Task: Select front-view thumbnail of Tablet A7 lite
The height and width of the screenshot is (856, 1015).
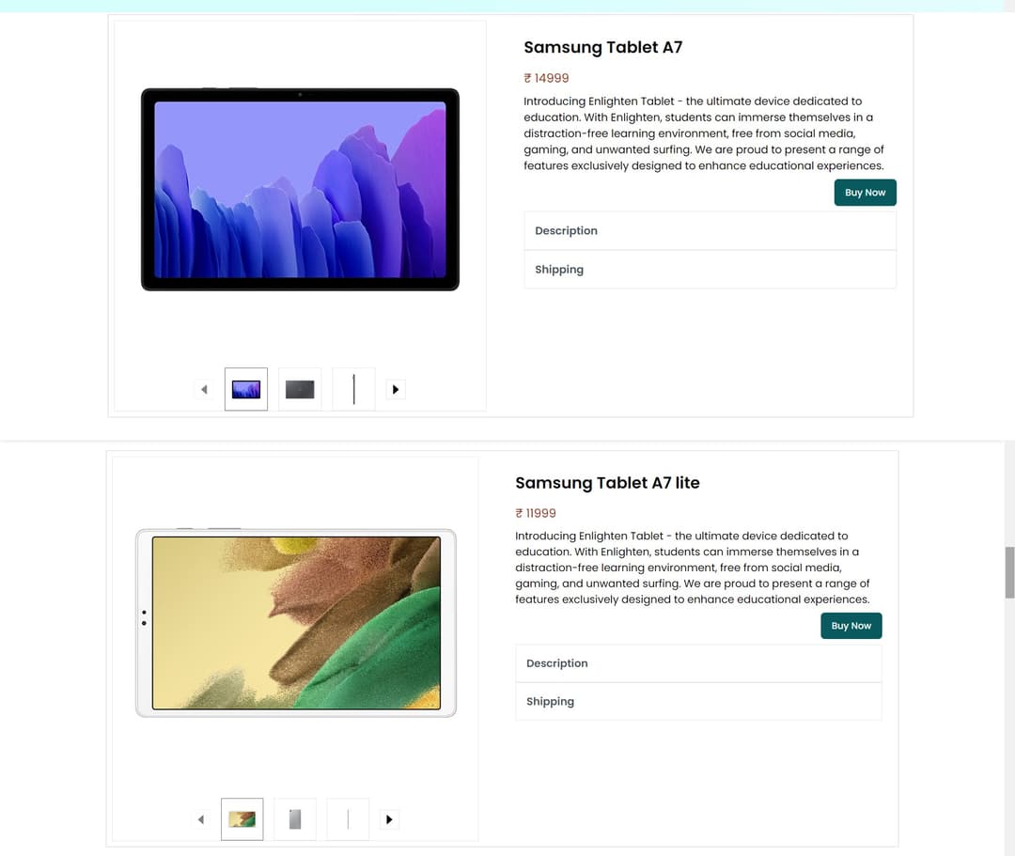Action: pyautogui.click(x=242, y=819)
